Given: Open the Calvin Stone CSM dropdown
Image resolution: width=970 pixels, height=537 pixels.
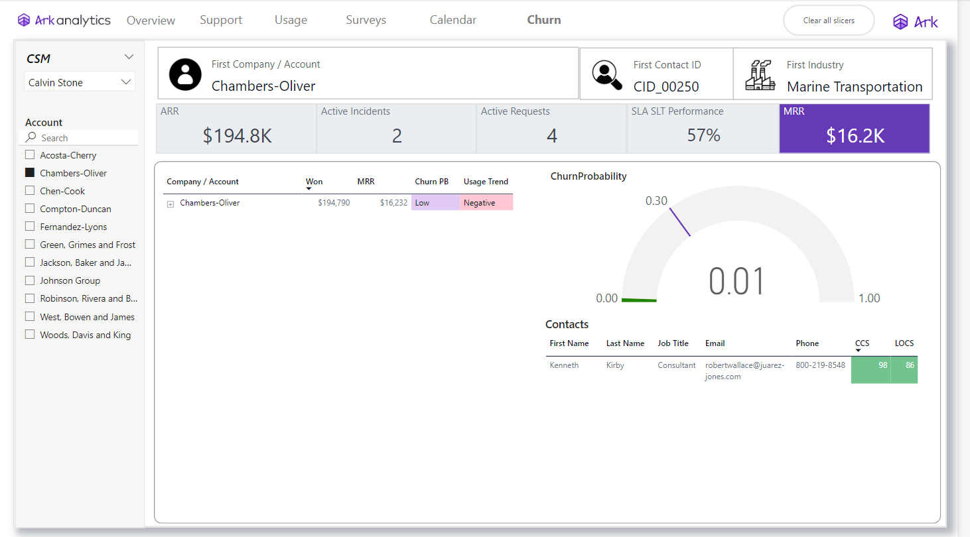Looking at the screenshot, I should coord(126,82).
